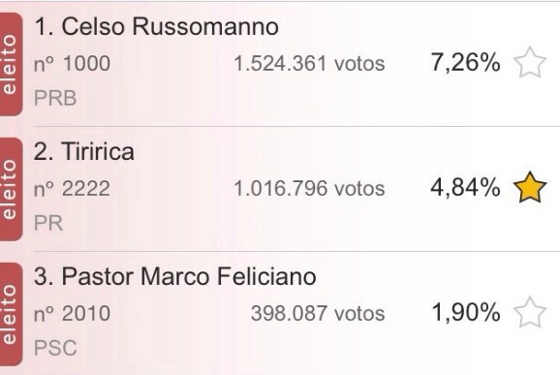The width and height of the screenshot is (560, 375).
Task: Tap the PR party label under Tiririca
Action: pyautogui.click(x=48, y=223)
